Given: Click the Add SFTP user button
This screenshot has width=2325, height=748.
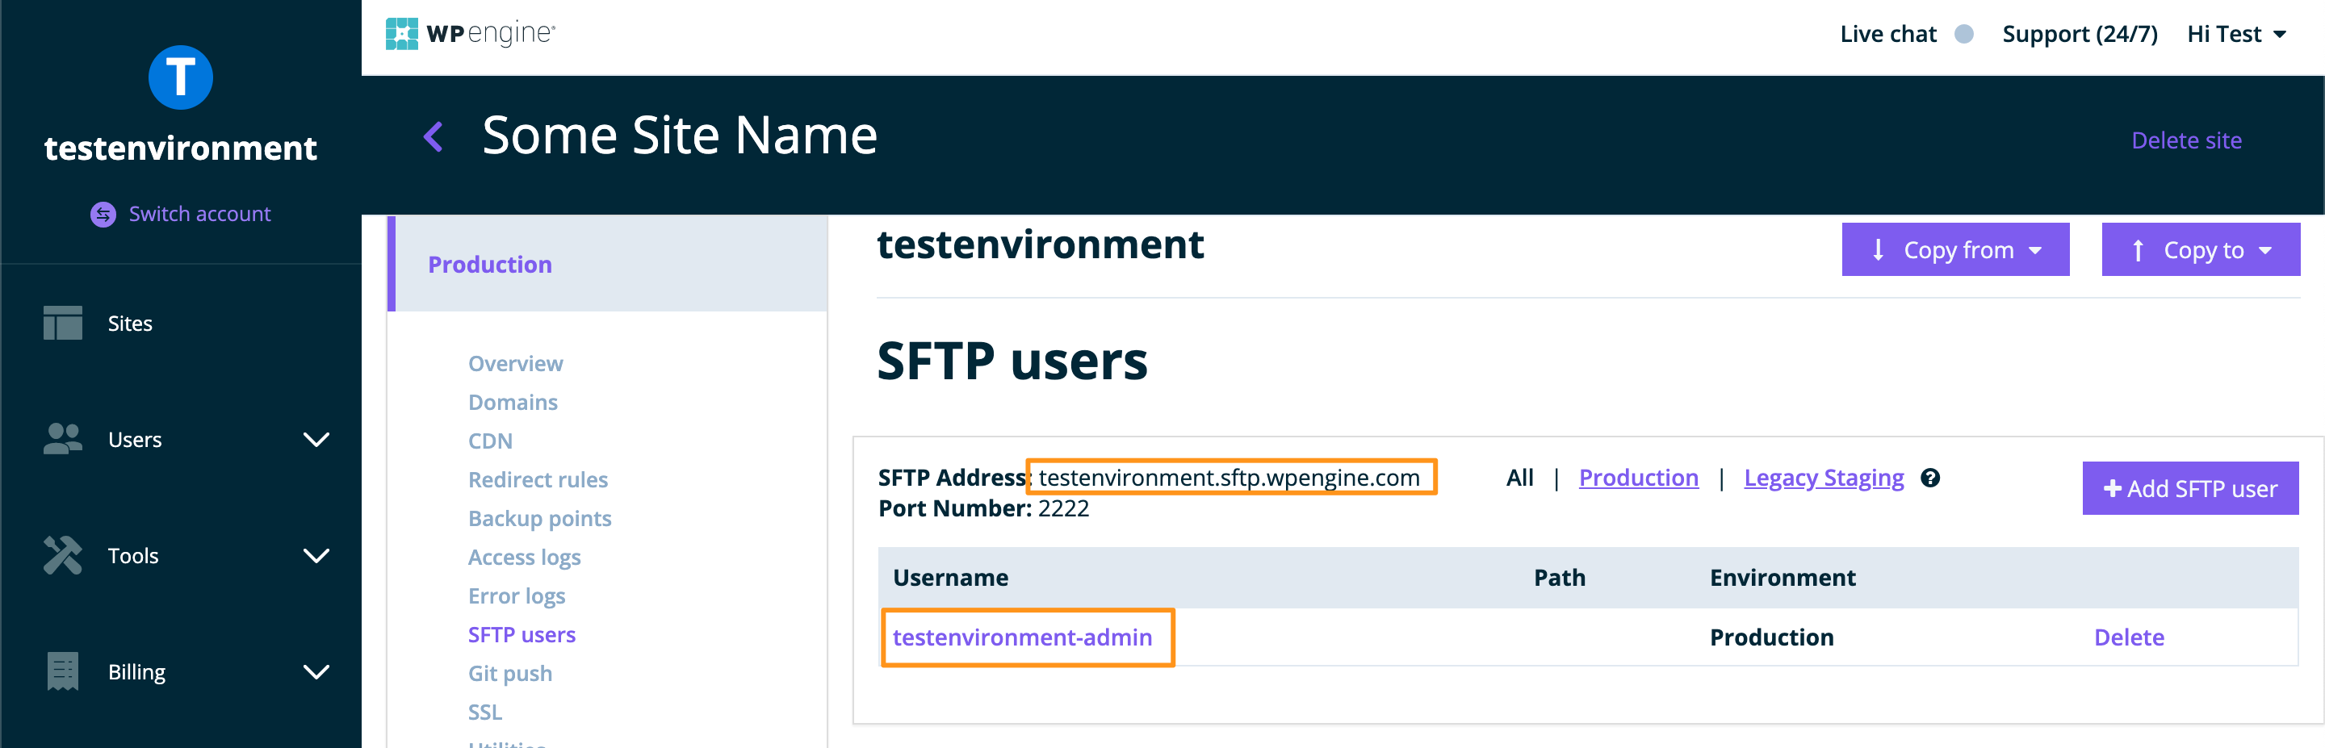Looking at the screenshot, I should (2189, 489).
